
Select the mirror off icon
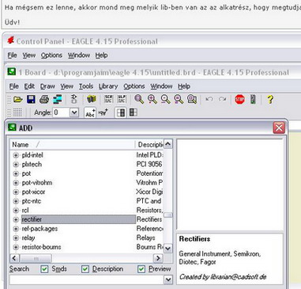[x=121, y=112]
